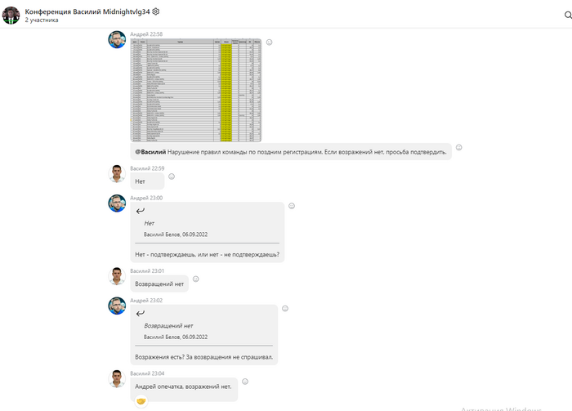Click reply arrow in the 23:02 quote
The height and width of the screenshot is (411, 572).
coord(140,313)
